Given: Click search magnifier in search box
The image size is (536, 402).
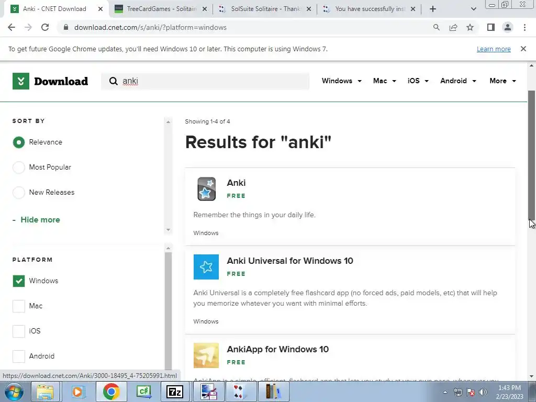Looking at the screenshot, I should [x=113, y=81].
